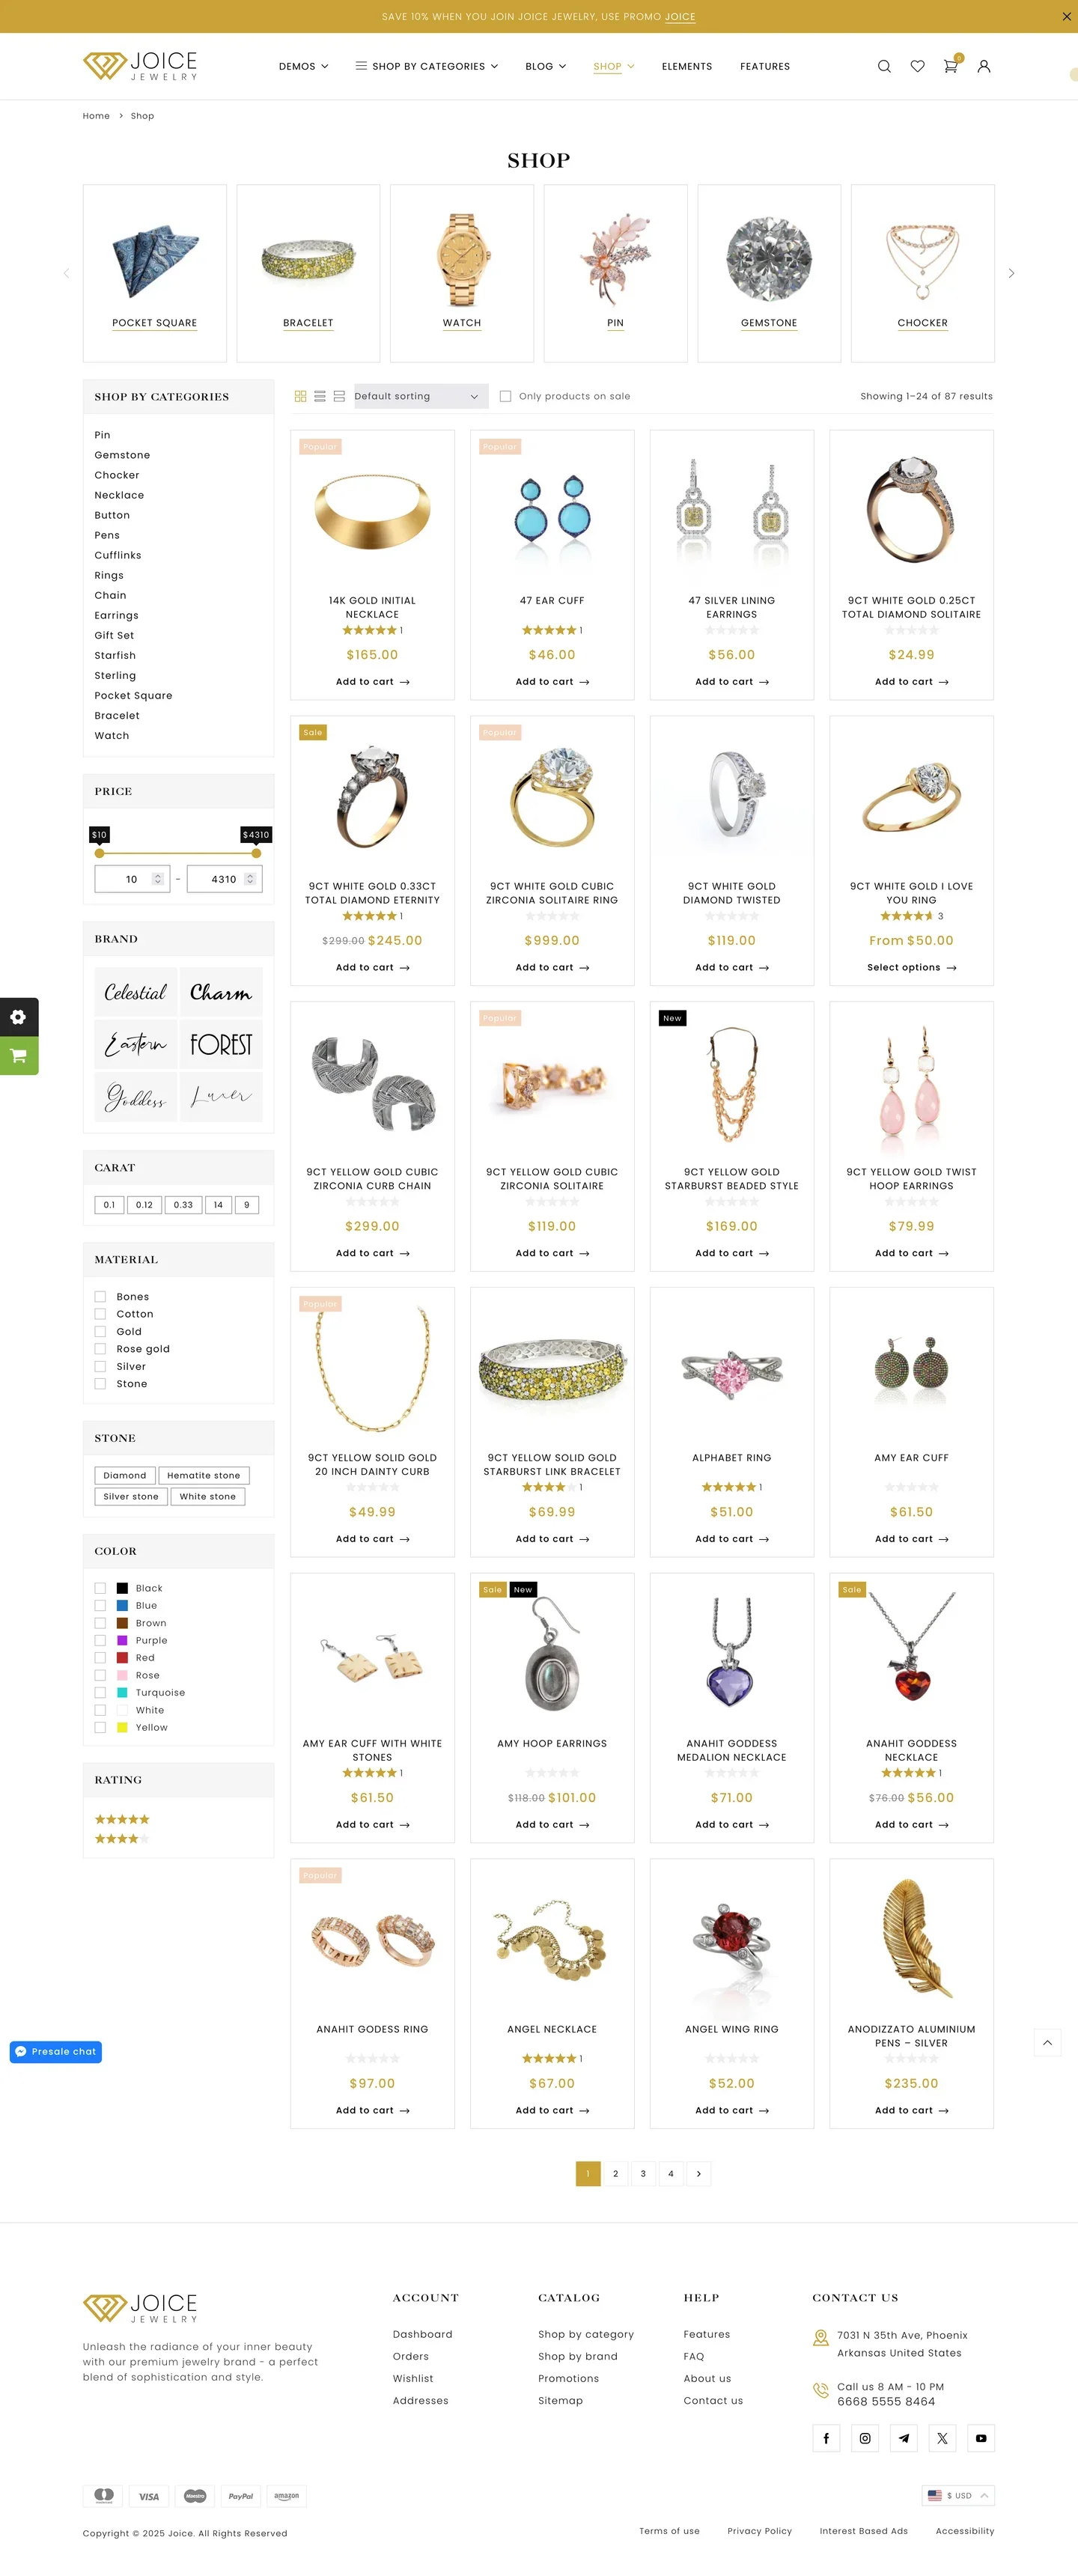Open the YouTube social icon in footer
Screen dimensions: 1078x2558
(x=981, y=2437)
